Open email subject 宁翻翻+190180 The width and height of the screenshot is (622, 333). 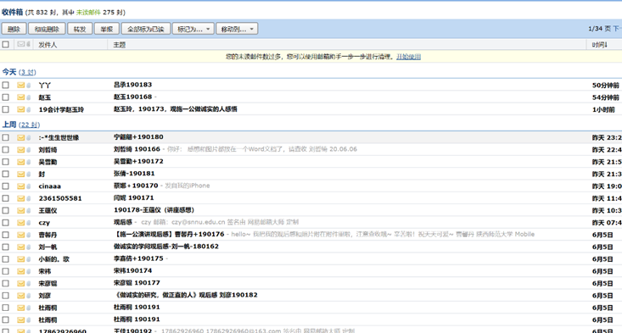pyautogui.click(x=138, y=137)
